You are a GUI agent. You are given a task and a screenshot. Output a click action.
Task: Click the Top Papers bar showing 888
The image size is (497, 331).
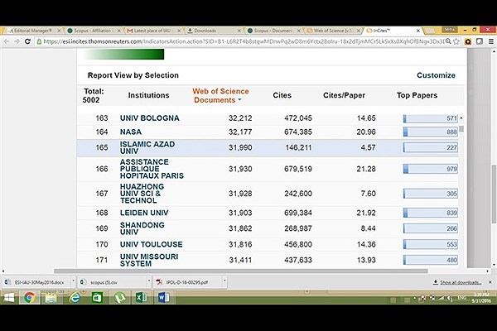tap(431, 132)
